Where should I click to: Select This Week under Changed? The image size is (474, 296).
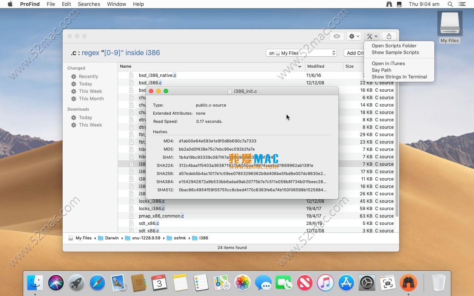pos(90,91)
